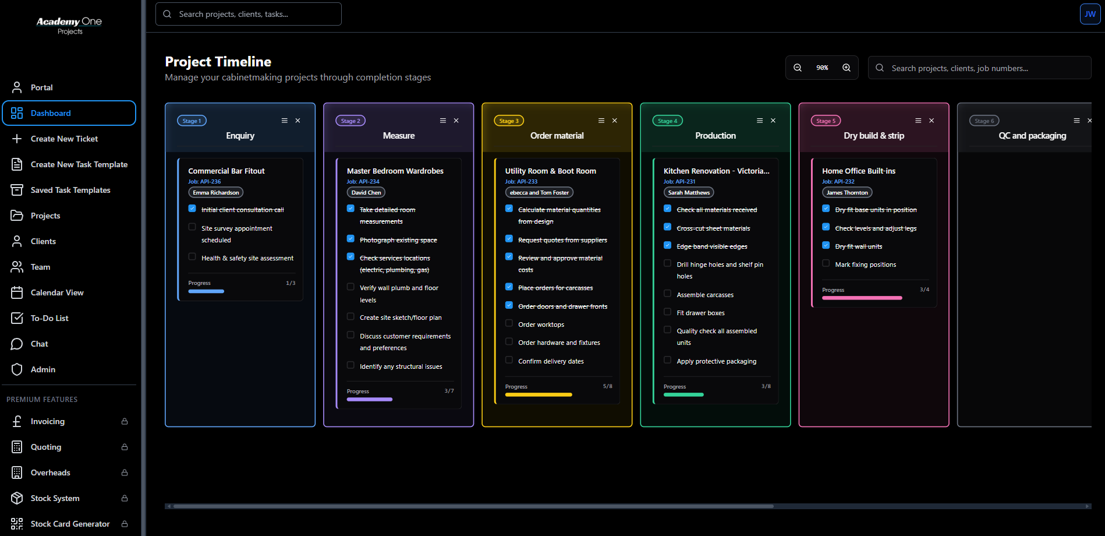The height and width of the screenshot is (536, 1105).
Task: Click Stock System lock icon
Action: (125, 498)
